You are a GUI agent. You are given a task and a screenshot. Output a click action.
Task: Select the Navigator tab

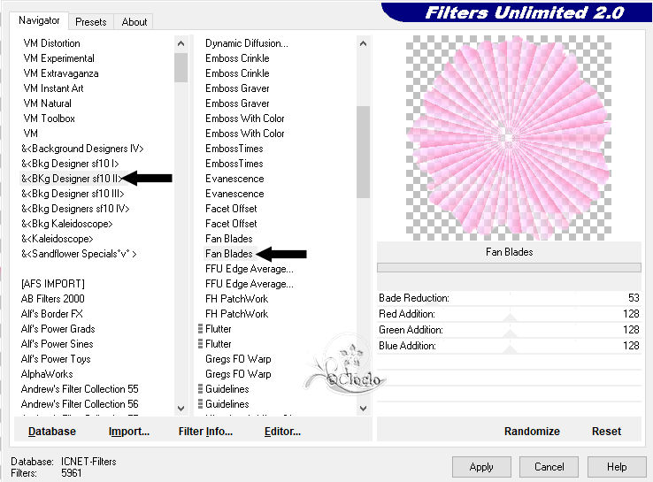[40, 20]
